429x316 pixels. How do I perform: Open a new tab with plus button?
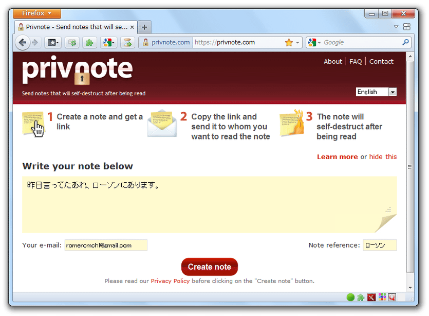point(144,27)
